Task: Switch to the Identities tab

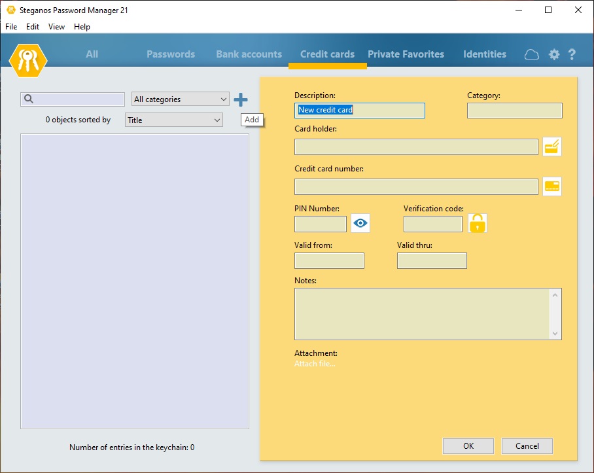Action: point(484,54)
